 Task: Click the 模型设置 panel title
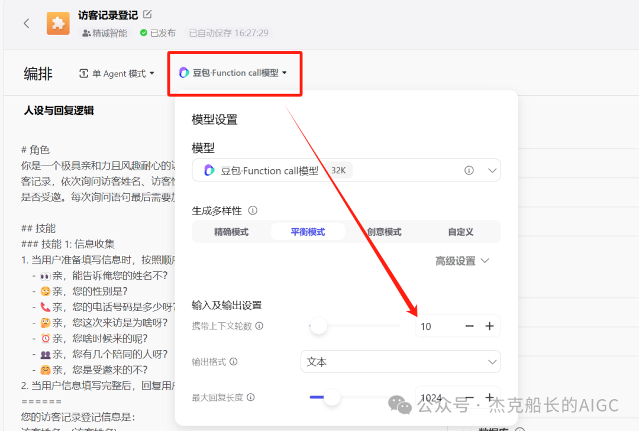pyautogui.click(x=214, y=120)
